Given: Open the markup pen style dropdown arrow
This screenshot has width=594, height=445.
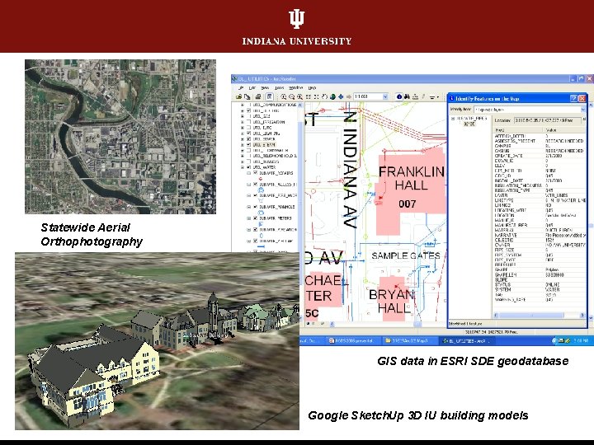Looking at the screenshot, I should [438, 97].
